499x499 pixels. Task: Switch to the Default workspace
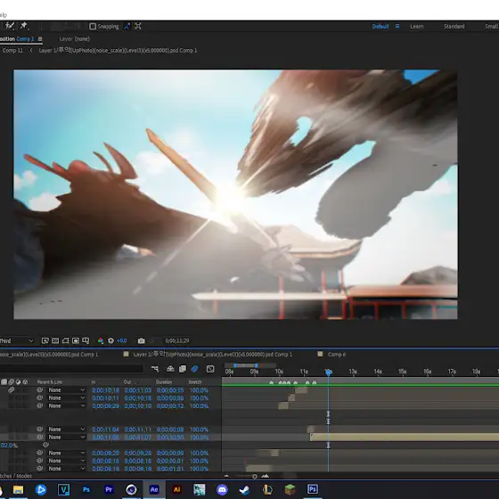pyautogui.click(x=380, y=27)
